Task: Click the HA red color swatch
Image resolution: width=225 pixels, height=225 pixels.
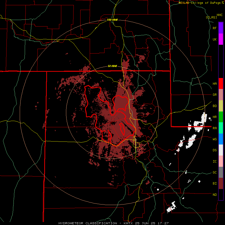Action: tap(221, 83)
